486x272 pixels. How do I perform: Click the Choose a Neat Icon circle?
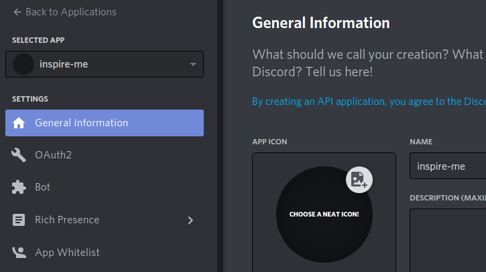(x=324, y=215)
